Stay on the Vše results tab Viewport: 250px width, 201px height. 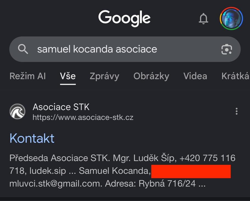coord(68,76)
